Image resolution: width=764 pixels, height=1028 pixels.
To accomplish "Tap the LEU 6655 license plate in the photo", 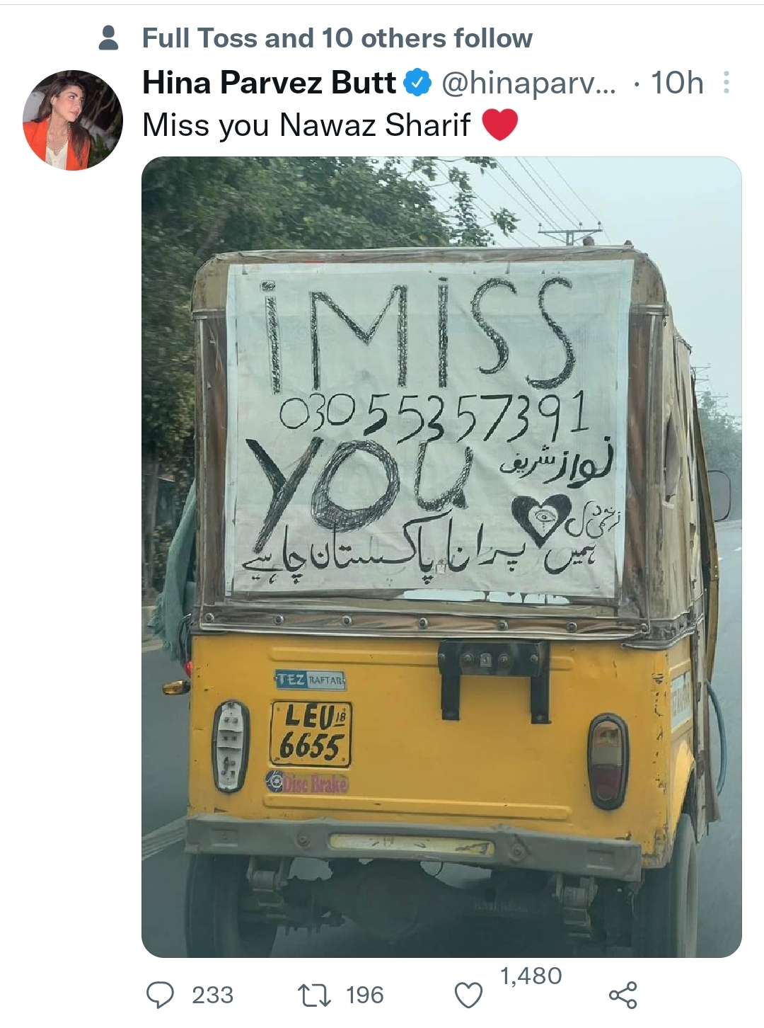I will [x=311, y=734].
